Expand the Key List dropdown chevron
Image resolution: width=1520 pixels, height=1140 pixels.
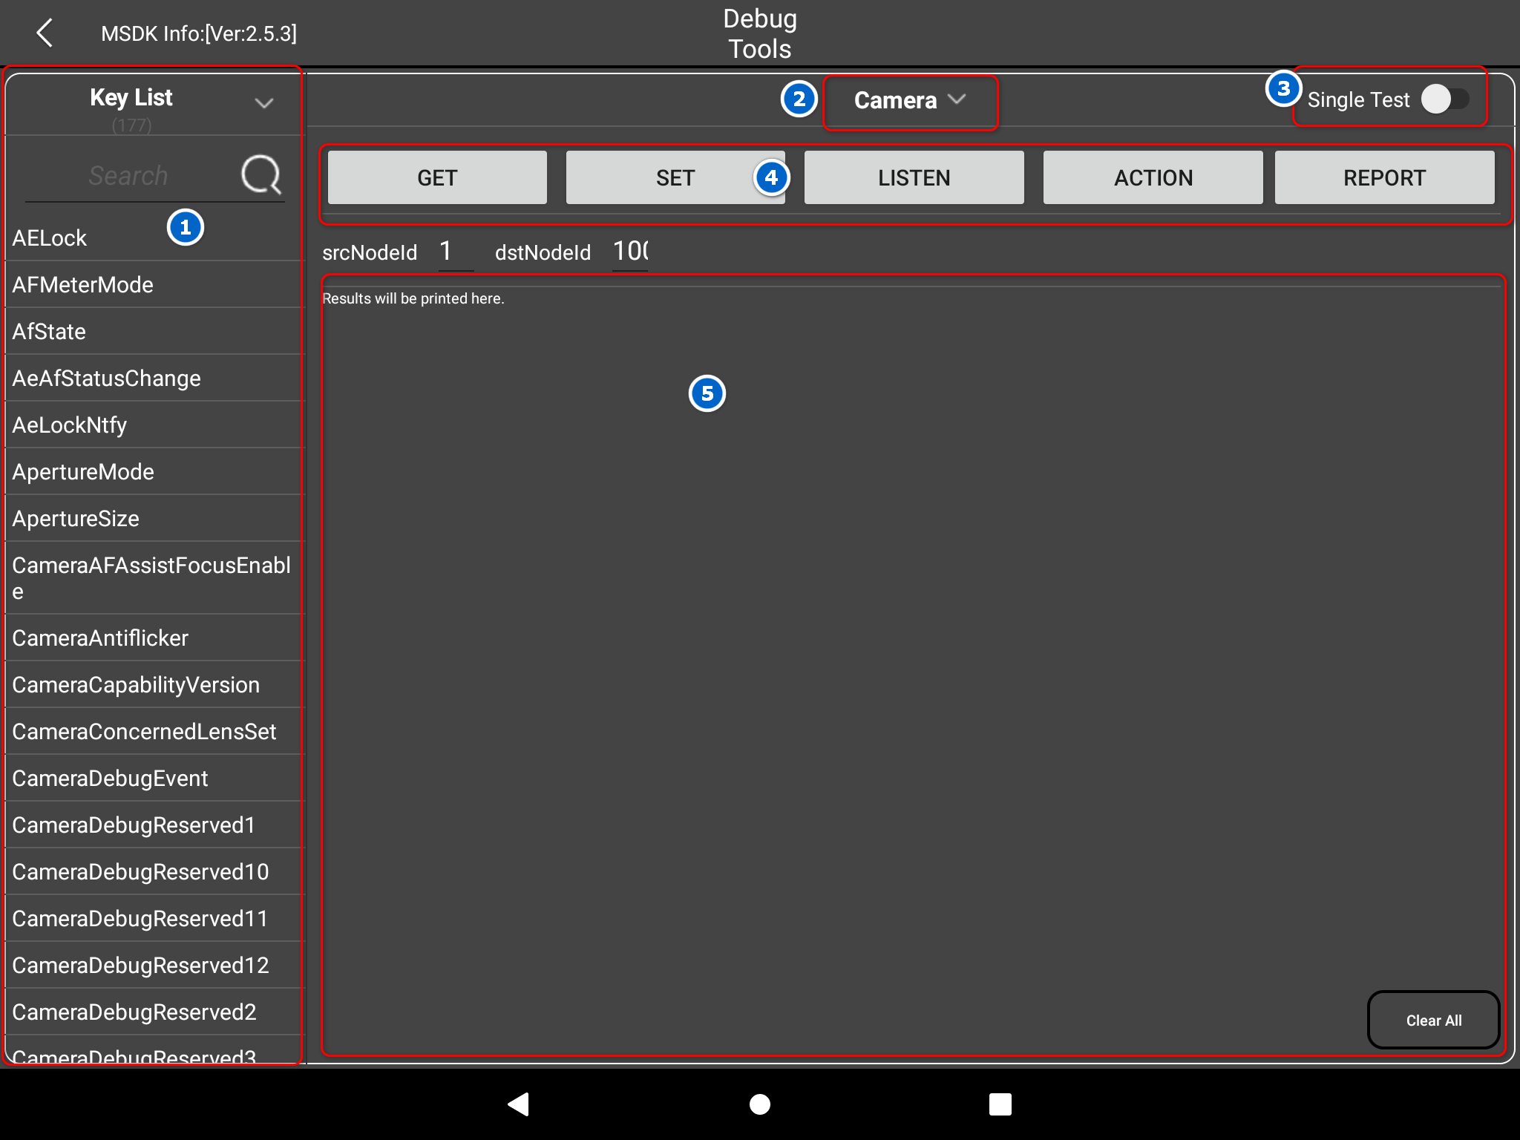click(264, 102)
